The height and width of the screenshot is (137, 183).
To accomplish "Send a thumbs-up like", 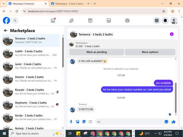I will coord(173,122).
